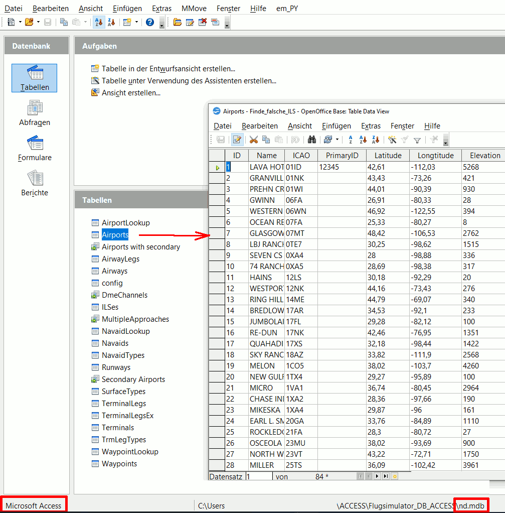Screen dimensions: 505x513
Task: Open the Extras menu in main window
Action: [x=161, y=9]
